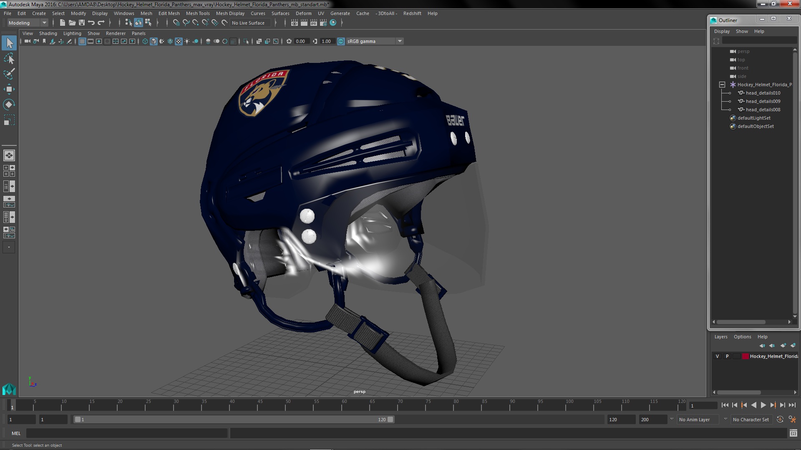The image size is (801, 450).
Task: Collapse the Hockey_Helmet_Florida_P group
Action: pyautogui.click(x=722, y=85)
